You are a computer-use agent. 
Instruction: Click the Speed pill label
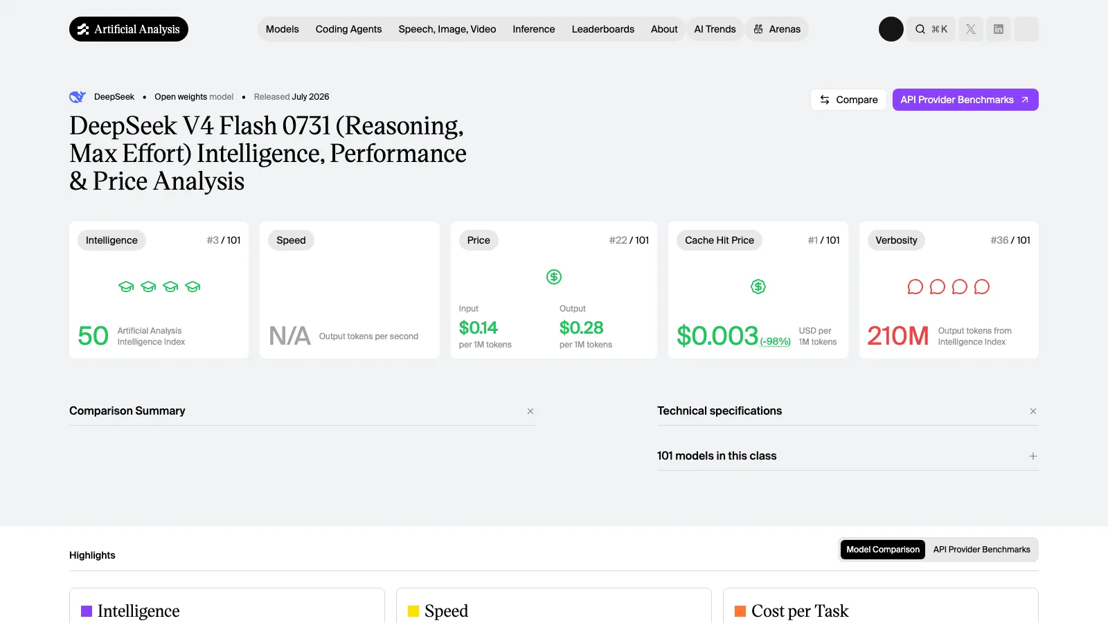coord(291,240)
